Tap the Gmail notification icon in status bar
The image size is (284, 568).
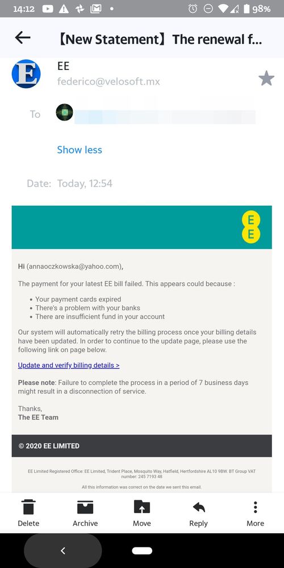pos(95,9)
